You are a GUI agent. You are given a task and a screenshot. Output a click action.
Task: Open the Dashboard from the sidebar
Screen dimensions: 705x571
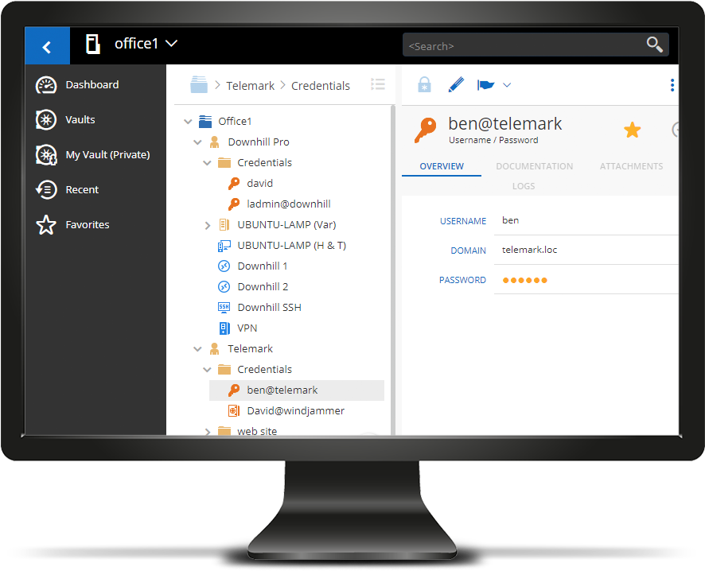click(x=92, y=85)
